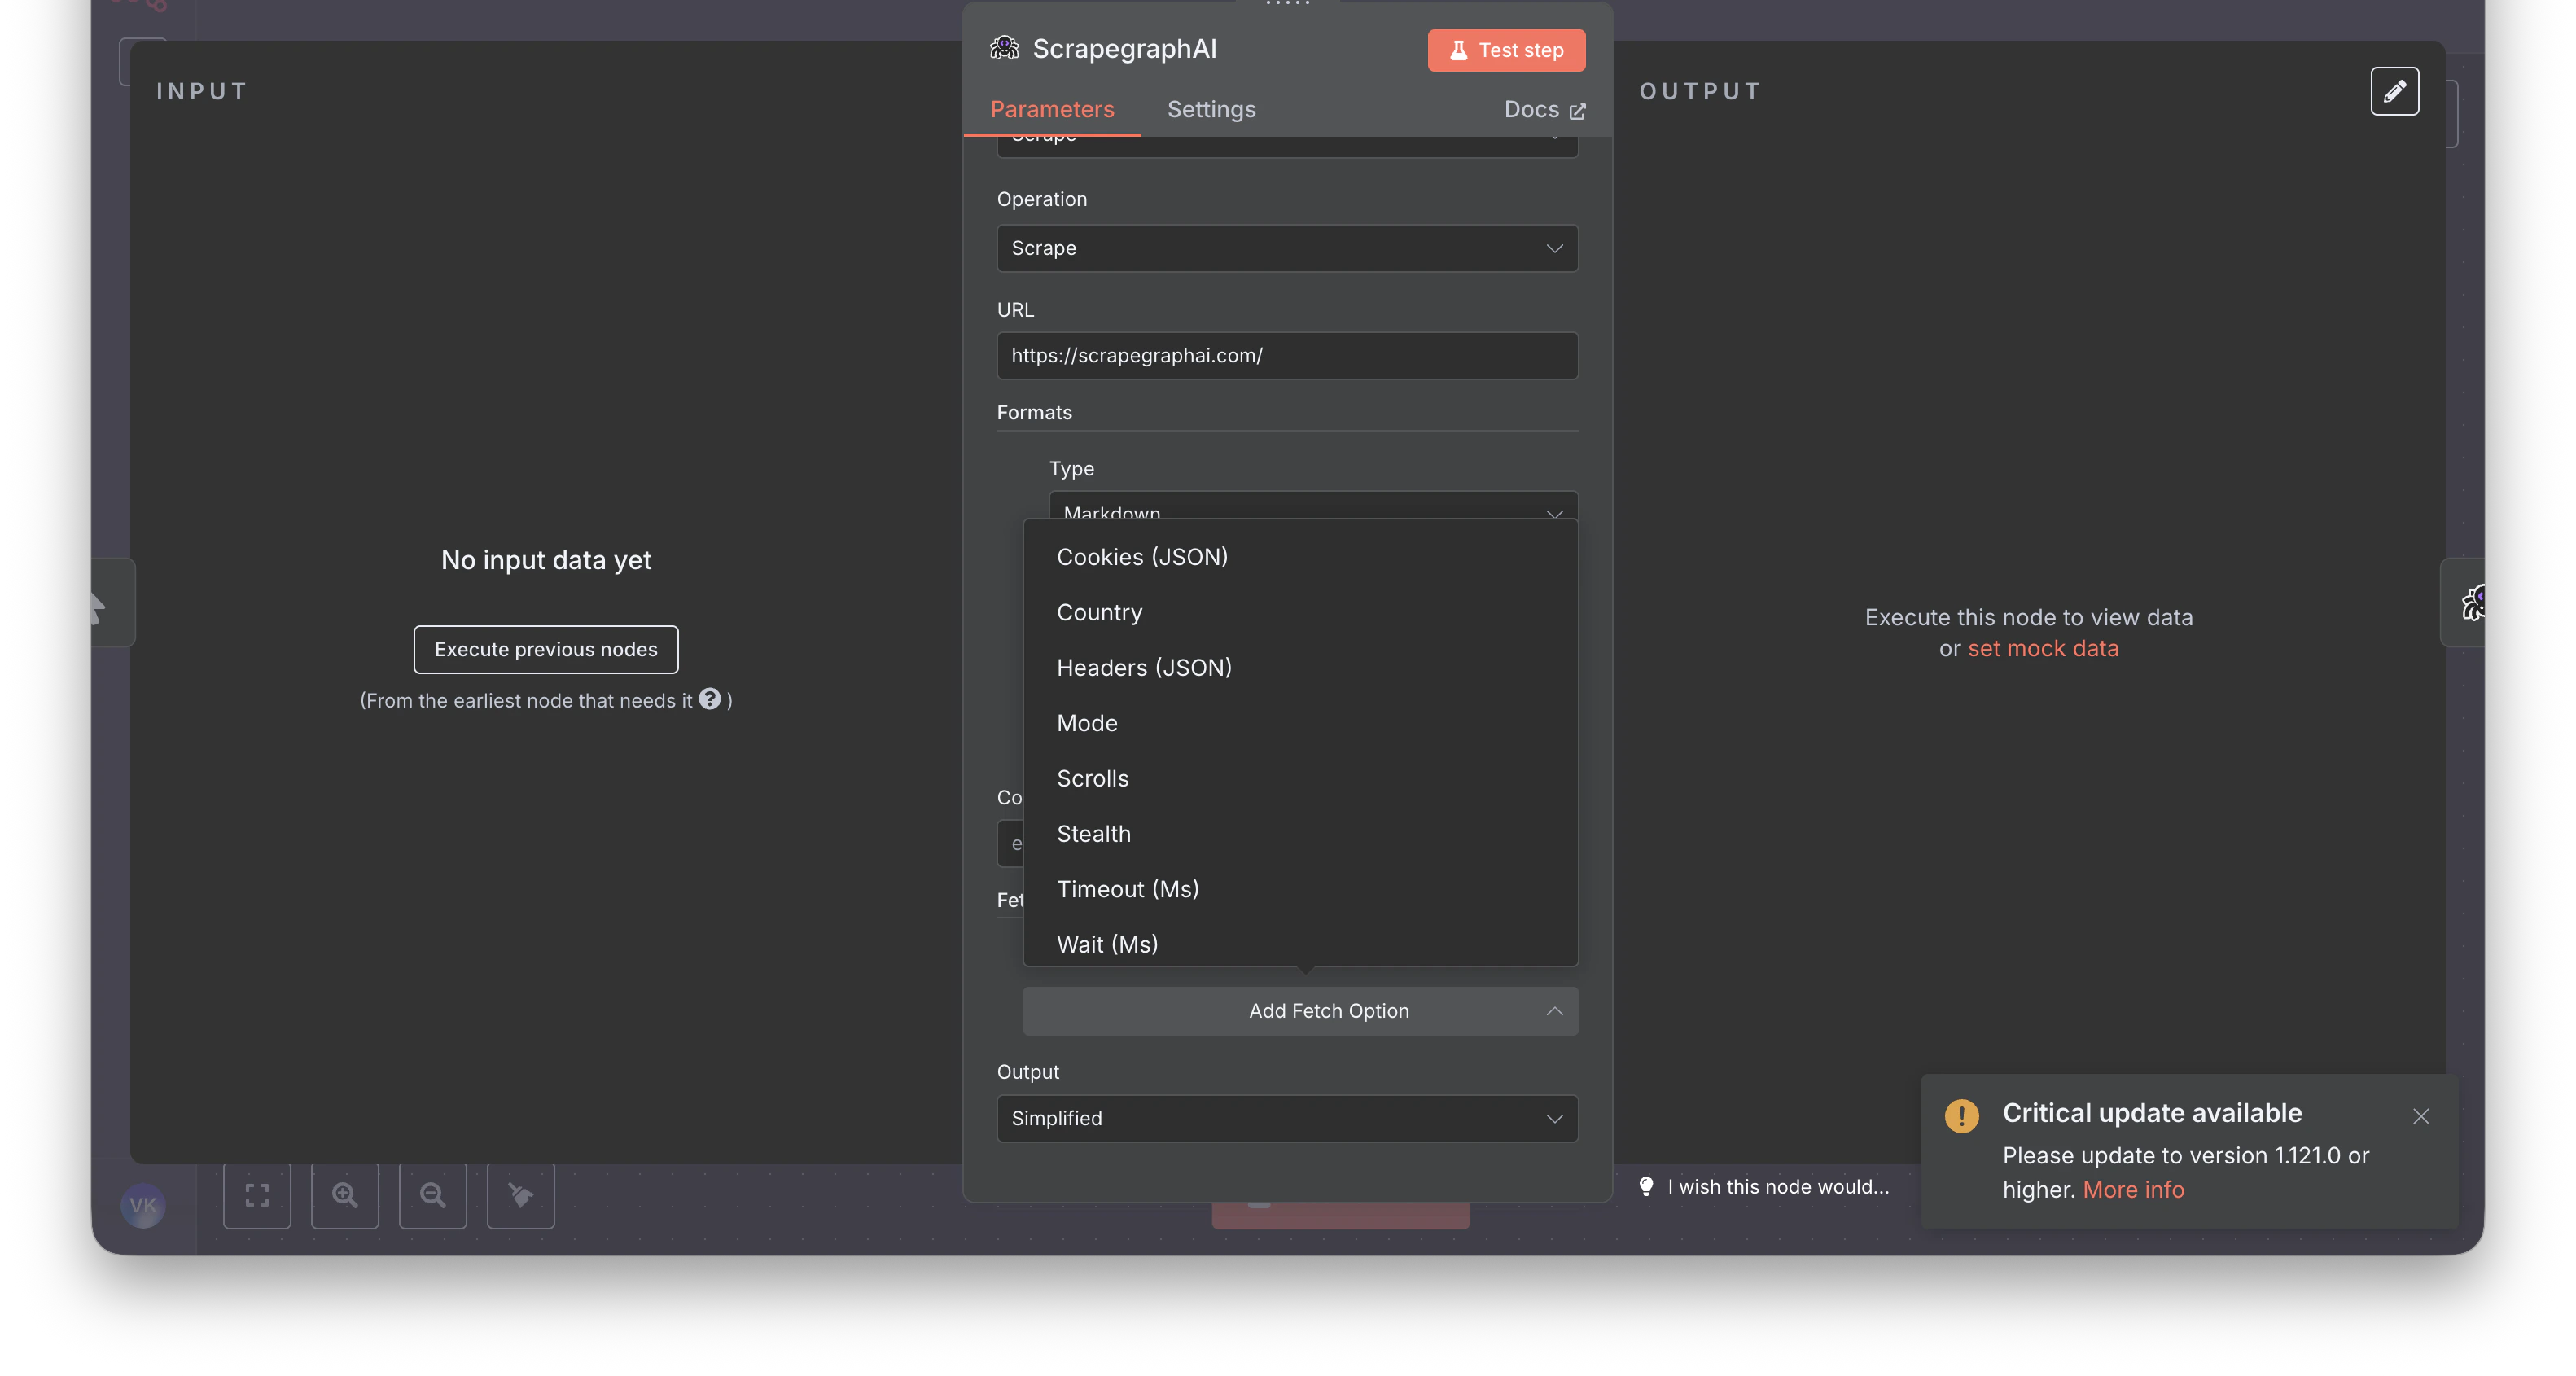Click the Test step button
2576x1376 pixels.
click(1506, 50)
